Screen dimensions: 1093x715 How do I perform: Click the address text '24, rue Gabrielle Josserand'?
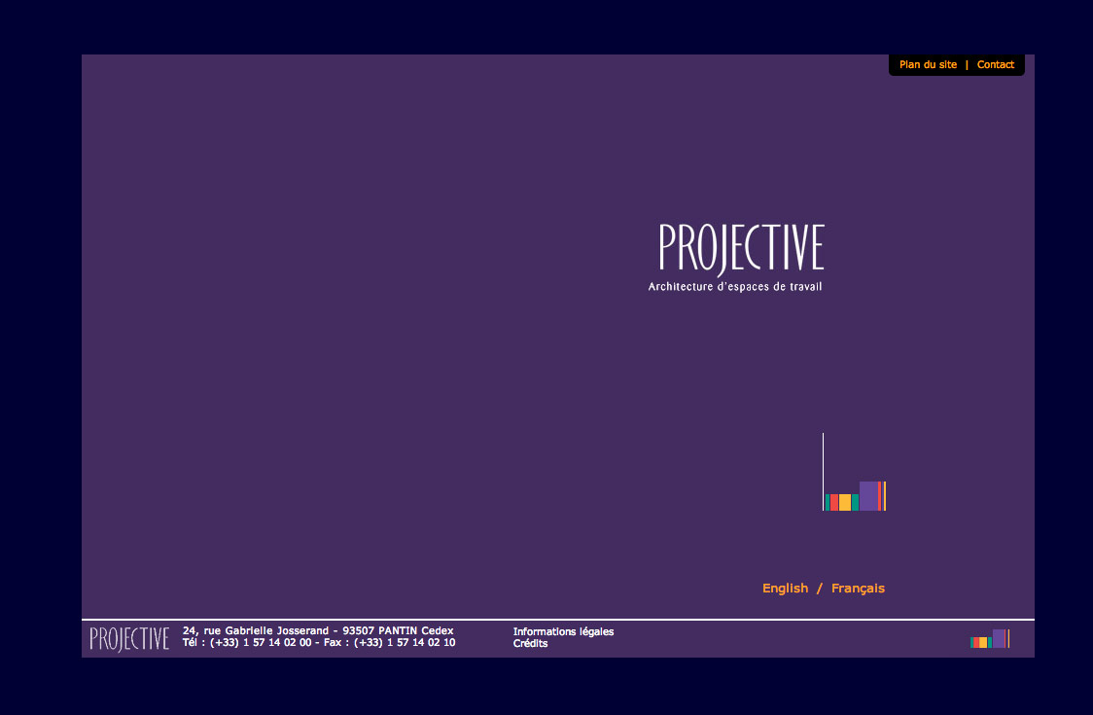pyautogui.click(x=255, y=630)
